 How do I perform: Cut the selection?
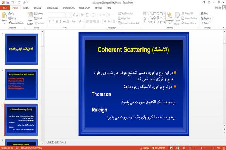pos(11,13)
